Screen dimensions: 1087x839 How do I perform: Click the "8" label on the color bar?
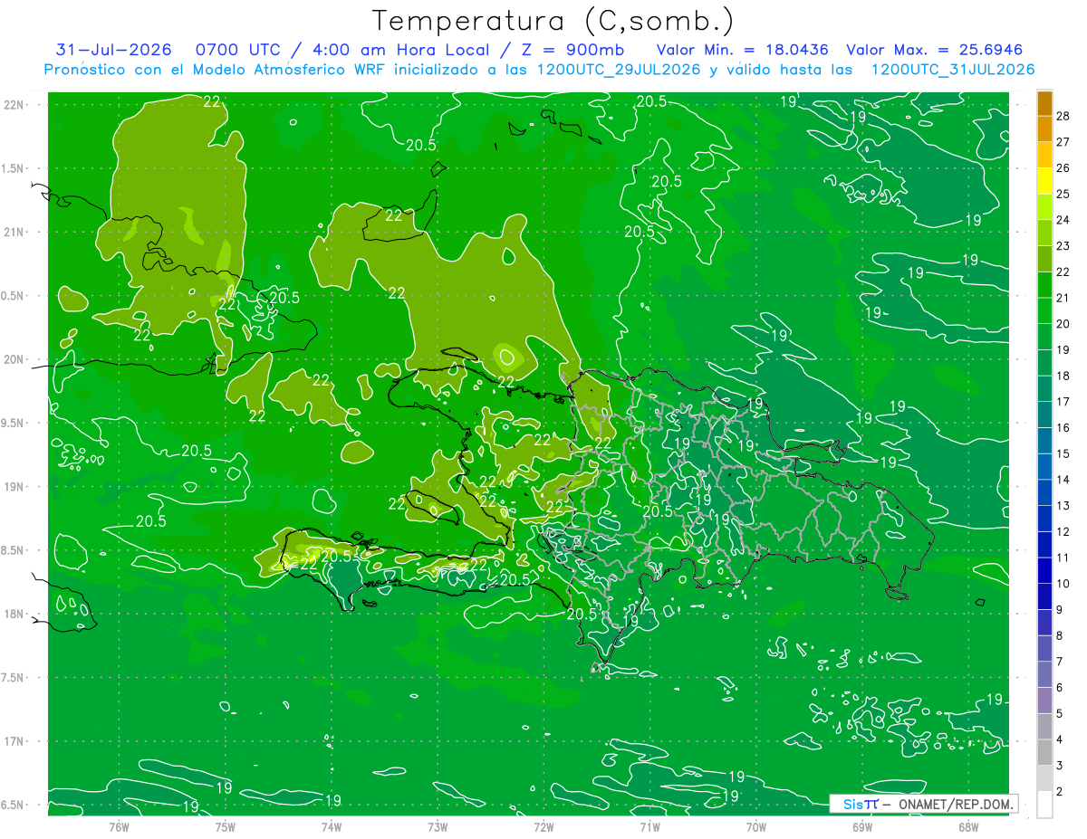click(x=1060, y=636)
